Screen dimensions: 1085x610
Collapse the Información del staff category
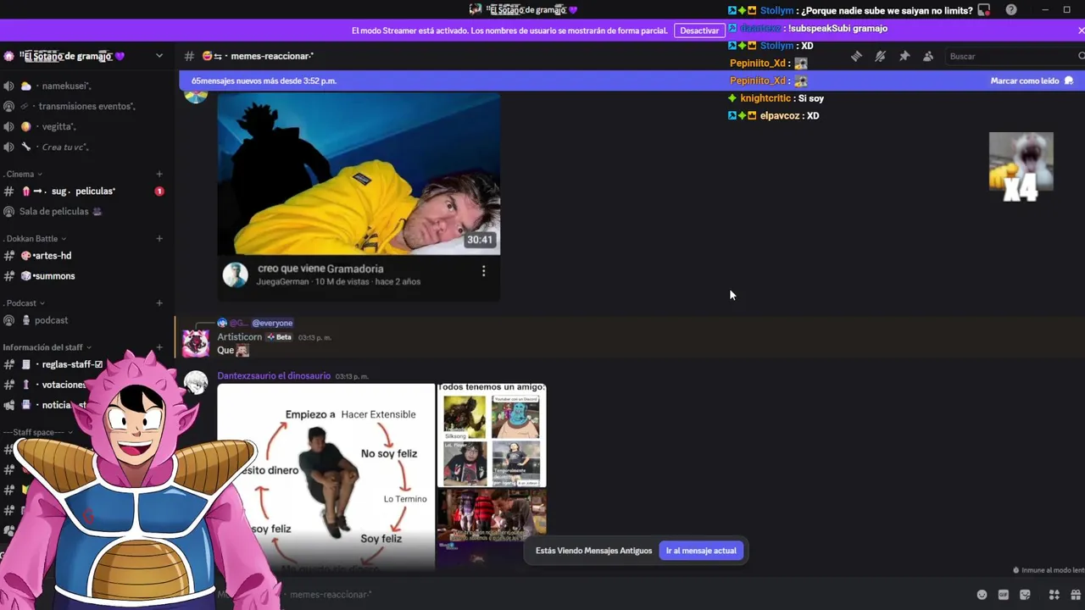47,347
